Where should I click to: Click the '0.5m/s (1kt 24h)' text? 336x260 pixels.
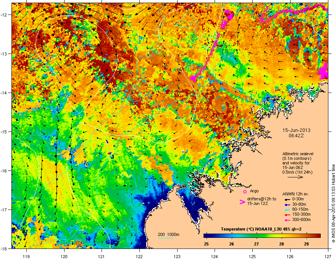297,172
